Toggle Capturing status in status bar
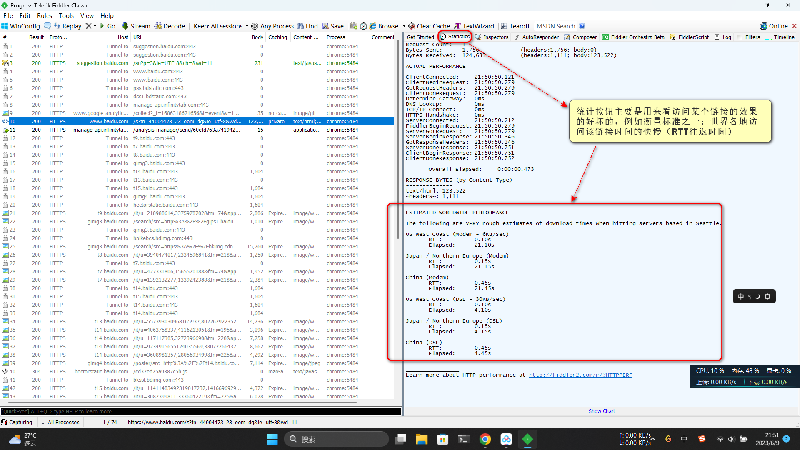 [x=17, y=422]
